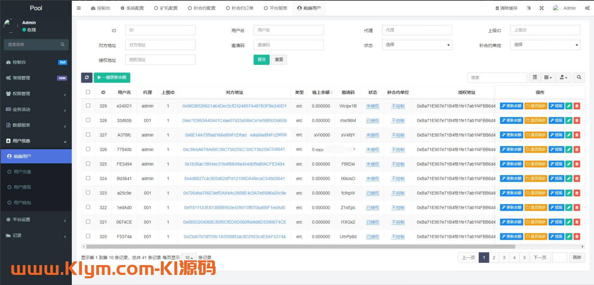The image size is (594, 285).
Task: Select the checkbox for row ID 322
Action: (x=88, y=207)
